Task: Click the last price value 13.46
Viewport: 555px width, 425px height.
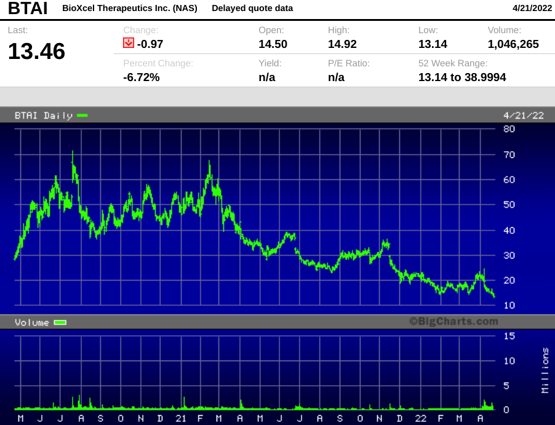Action: 36,51
